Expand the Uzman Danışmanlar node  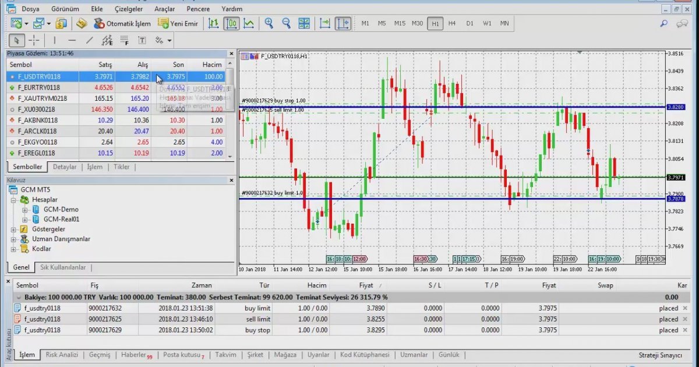(13, 239)
